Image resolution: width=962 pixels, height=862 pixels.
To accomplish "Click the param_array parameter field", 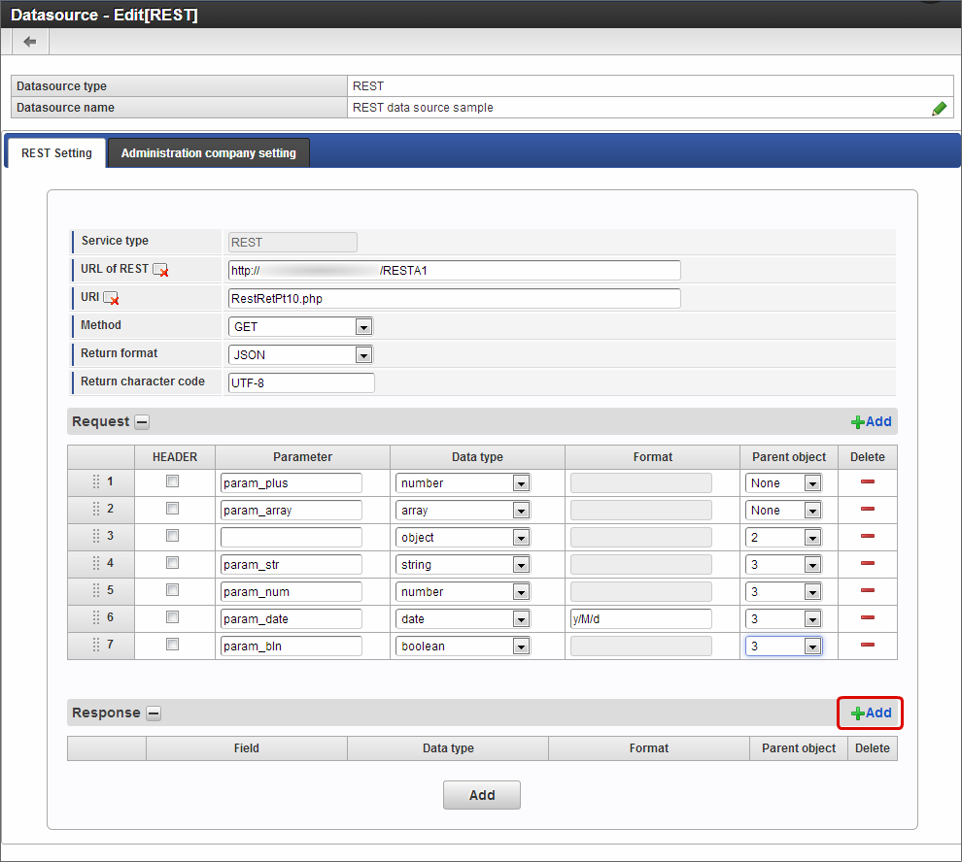I will pos(292,510).
